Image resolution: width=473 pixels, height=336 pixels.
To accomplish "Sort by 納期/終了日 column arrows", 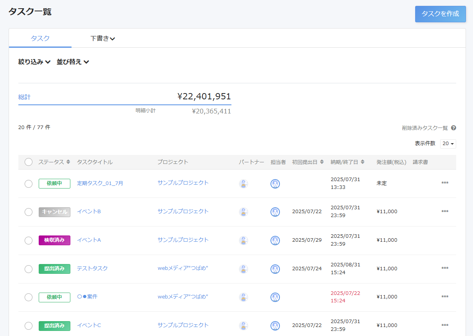I will 362,162.
